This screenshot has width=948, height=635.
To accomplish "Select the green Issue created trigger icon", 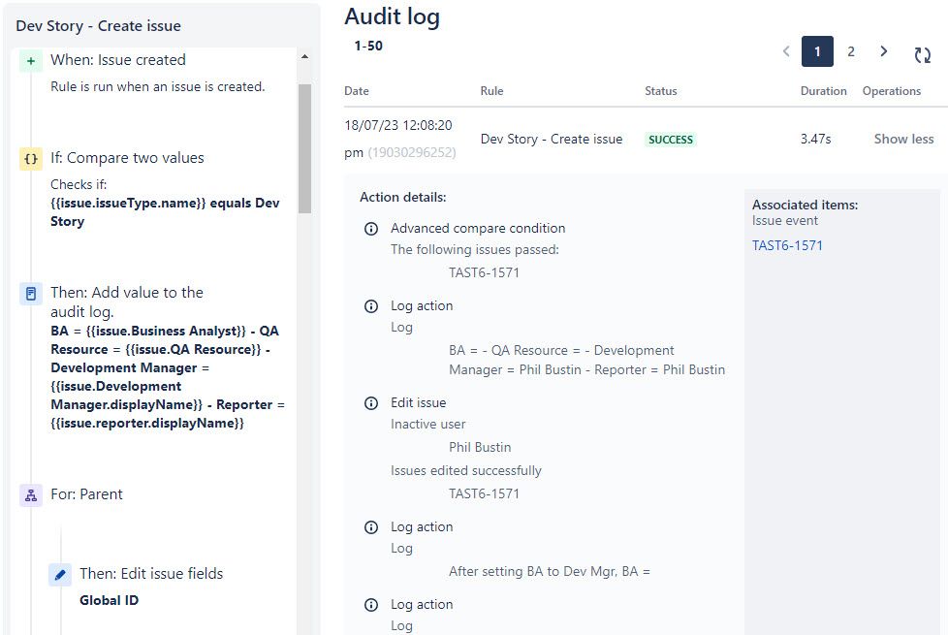I will point(29,59).
